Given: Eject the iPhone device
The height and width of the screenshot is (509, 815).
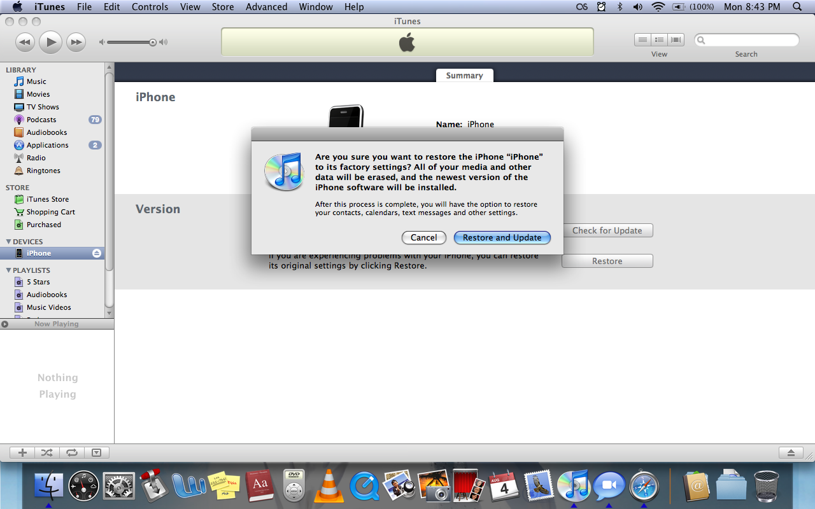Looking at the screenshot, I should tap(97, 253).
